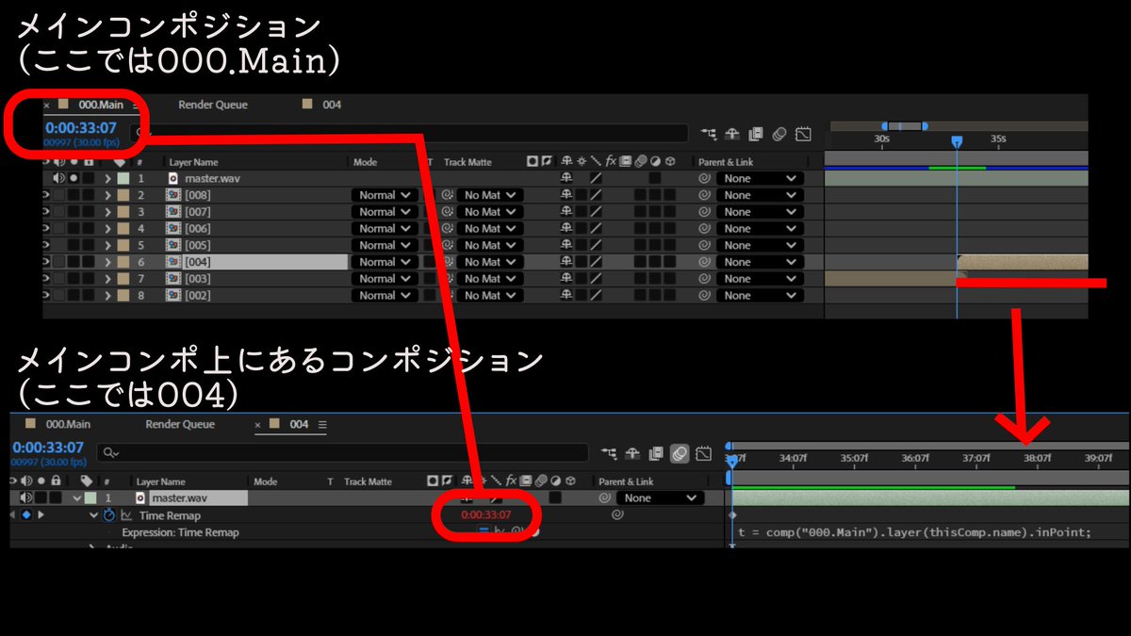
Task: Click label color swatch of [008] layer
Action: click(124, 195)
